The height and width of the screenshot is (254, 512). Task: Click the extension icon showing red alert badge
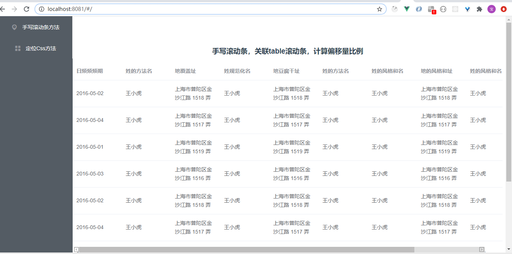coord(431,9)
